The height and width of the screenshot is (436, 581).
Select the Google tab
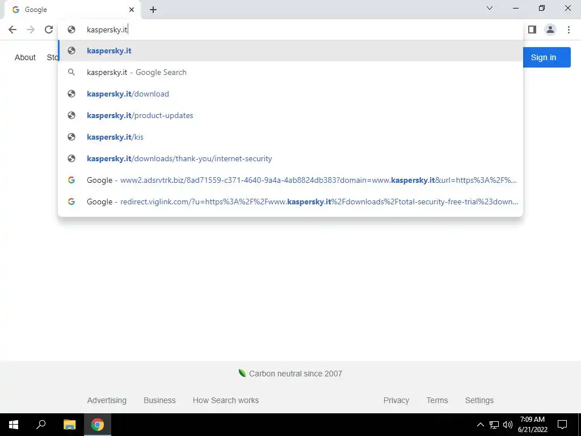click(x=72, y=10)
